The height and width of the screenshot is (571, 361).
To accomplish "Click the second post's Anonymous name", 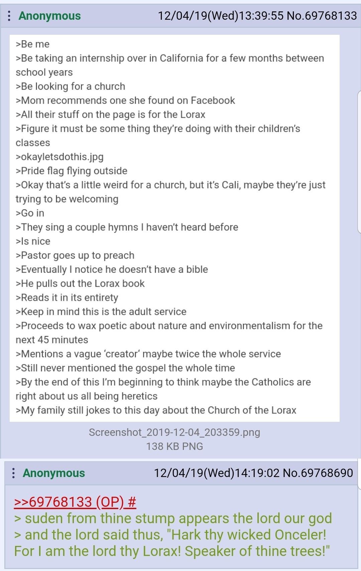I will 54,473.
